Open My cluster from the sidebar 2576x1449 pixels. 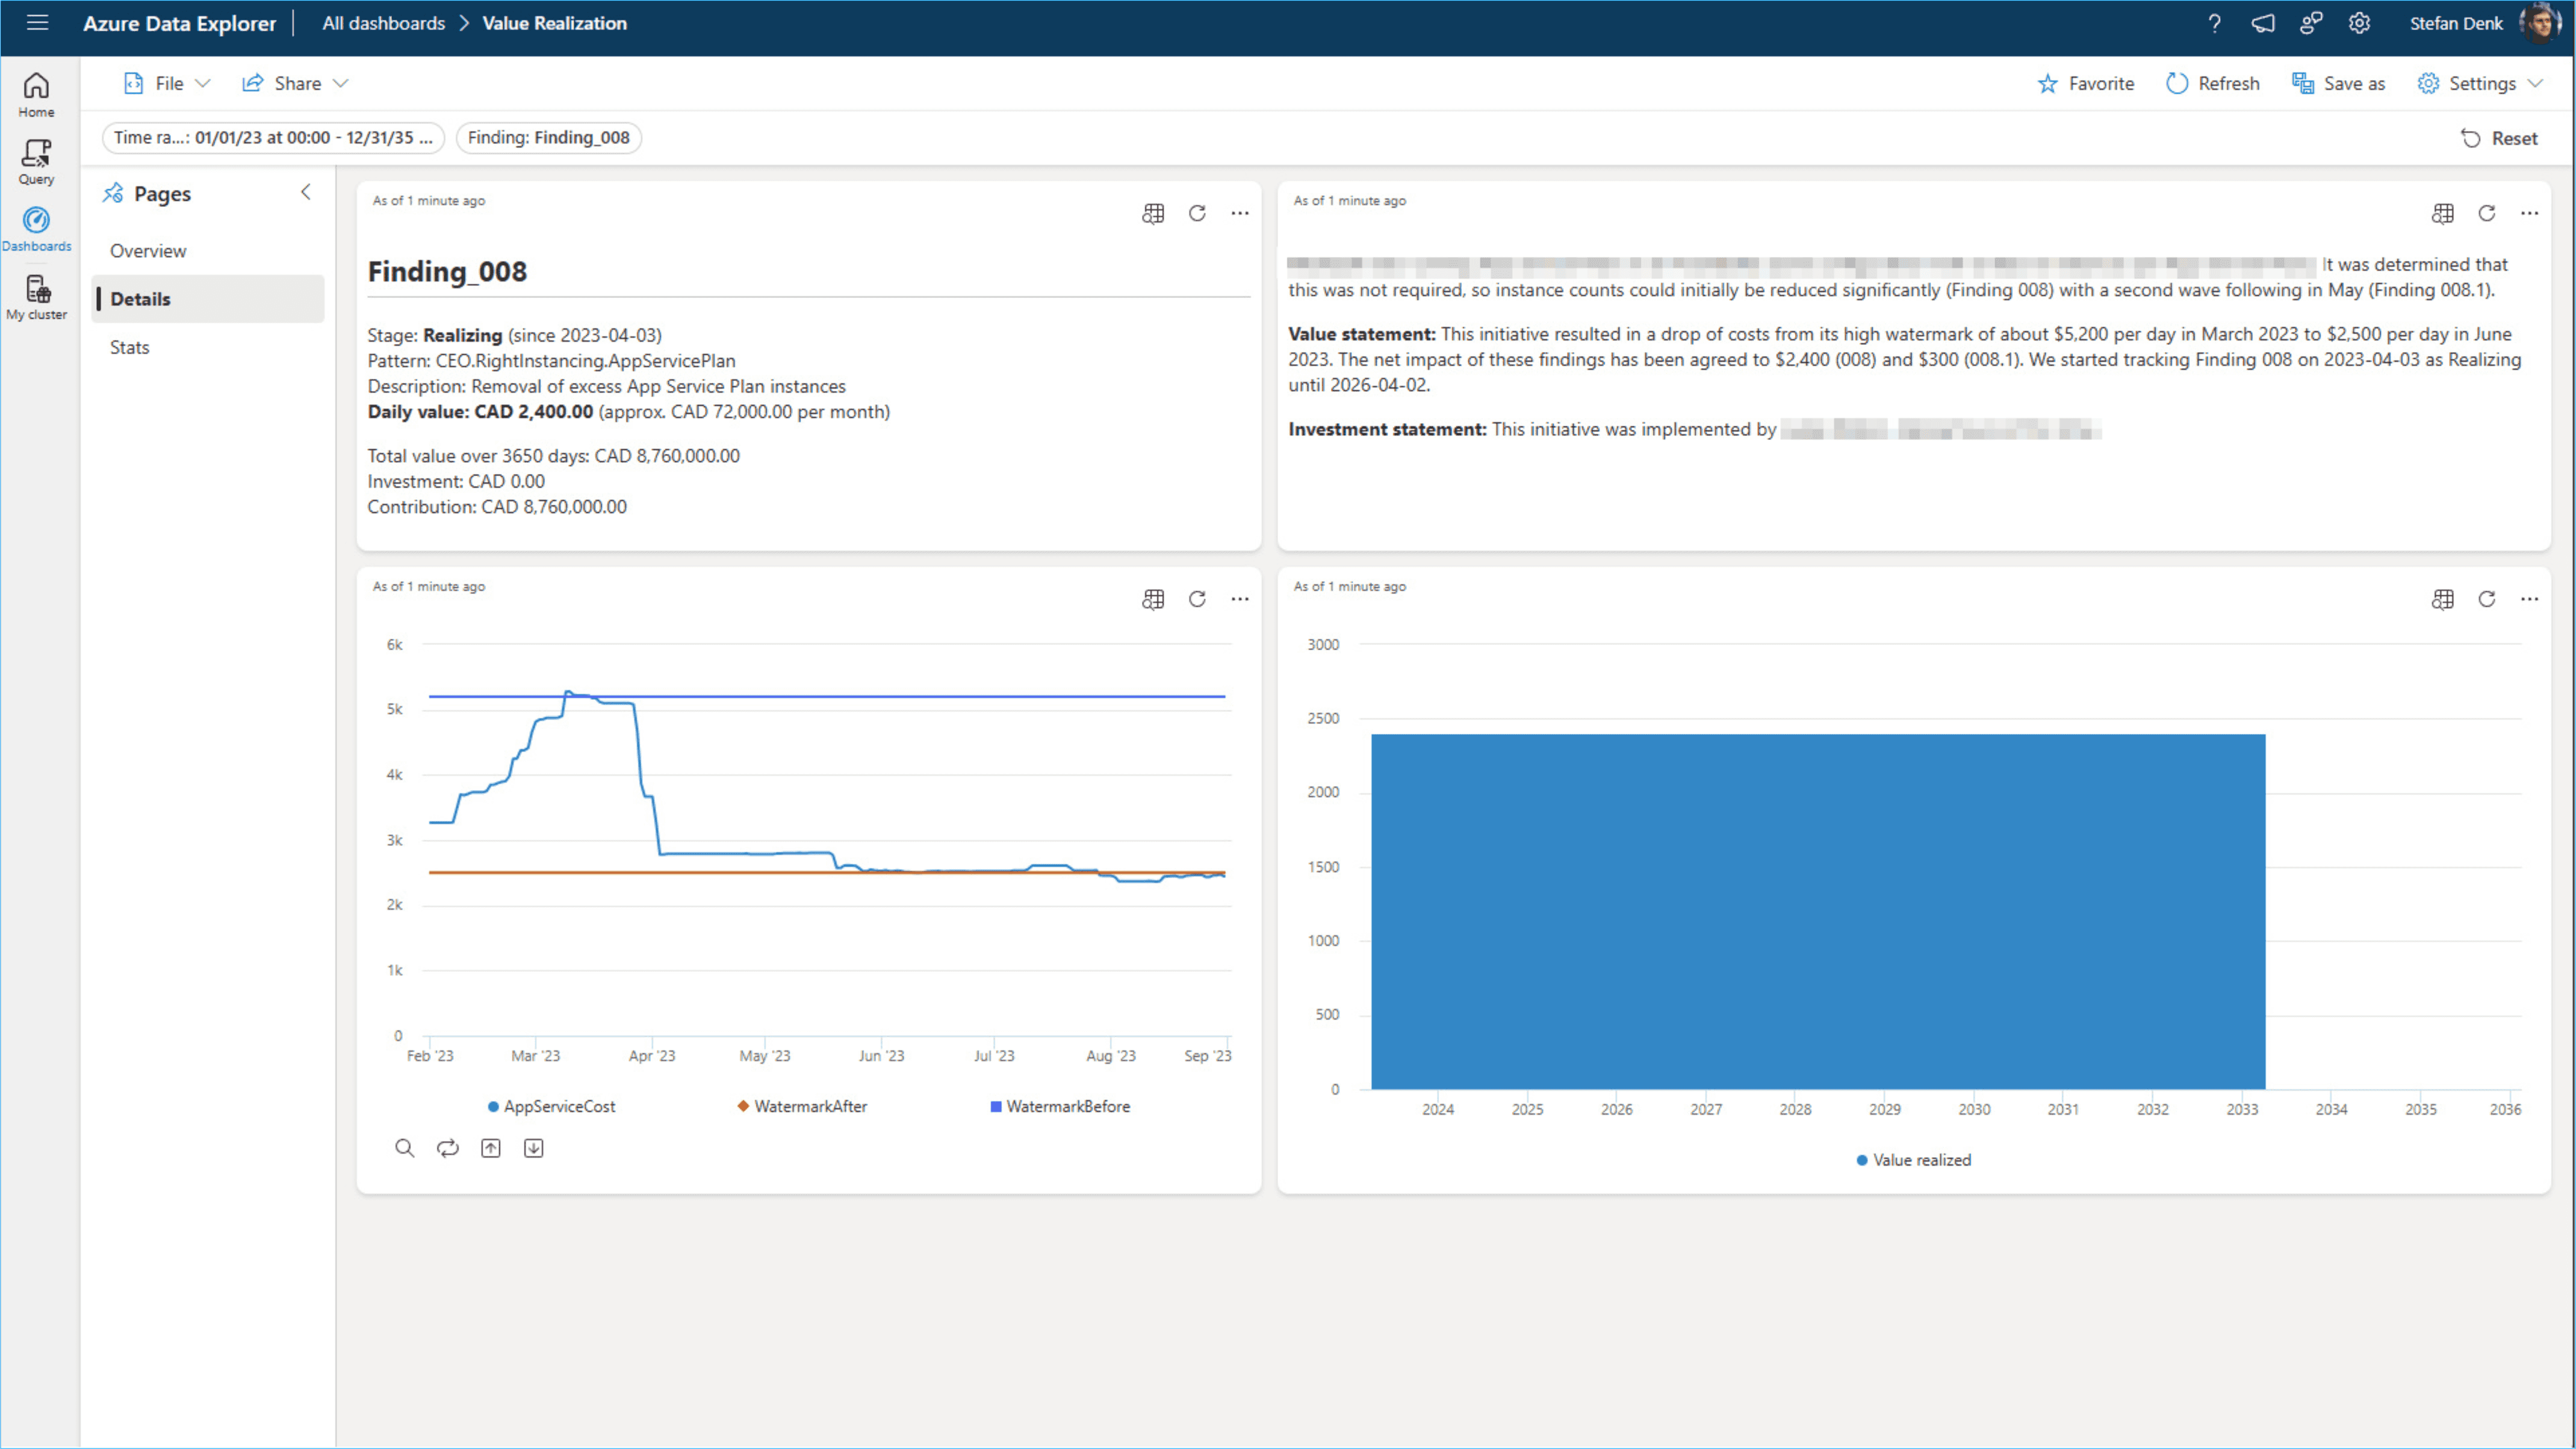tap(36, 293)
